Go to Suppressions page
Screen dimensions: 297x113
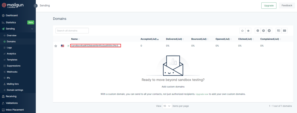click(13, 66)
